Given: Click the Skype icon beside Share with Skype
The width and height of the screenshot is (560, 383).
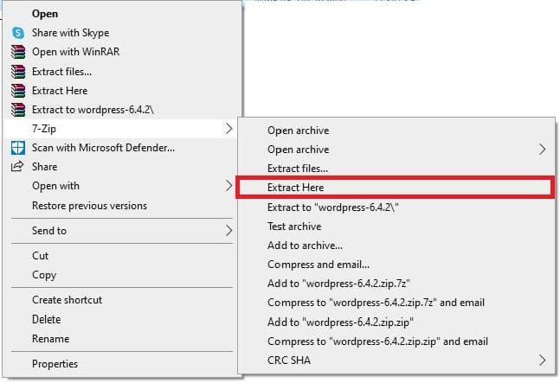Looking at the screenshot, I should point(18,32).
